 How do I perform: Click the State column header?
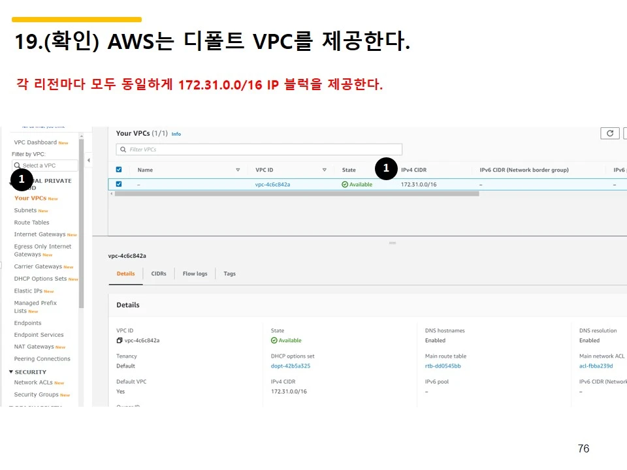coord(349,170)
